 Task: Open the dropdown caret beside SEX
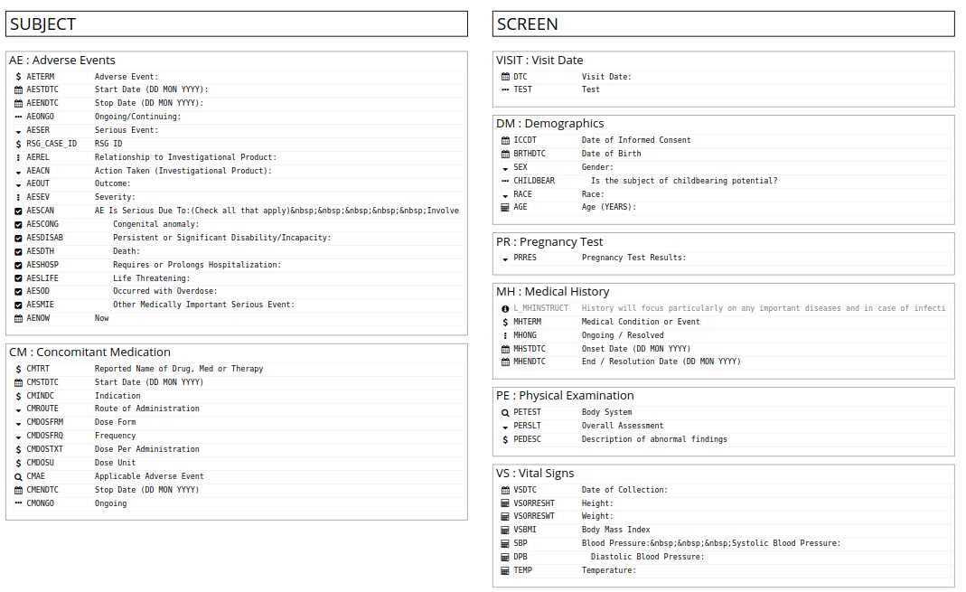click(x=505, y=169)
